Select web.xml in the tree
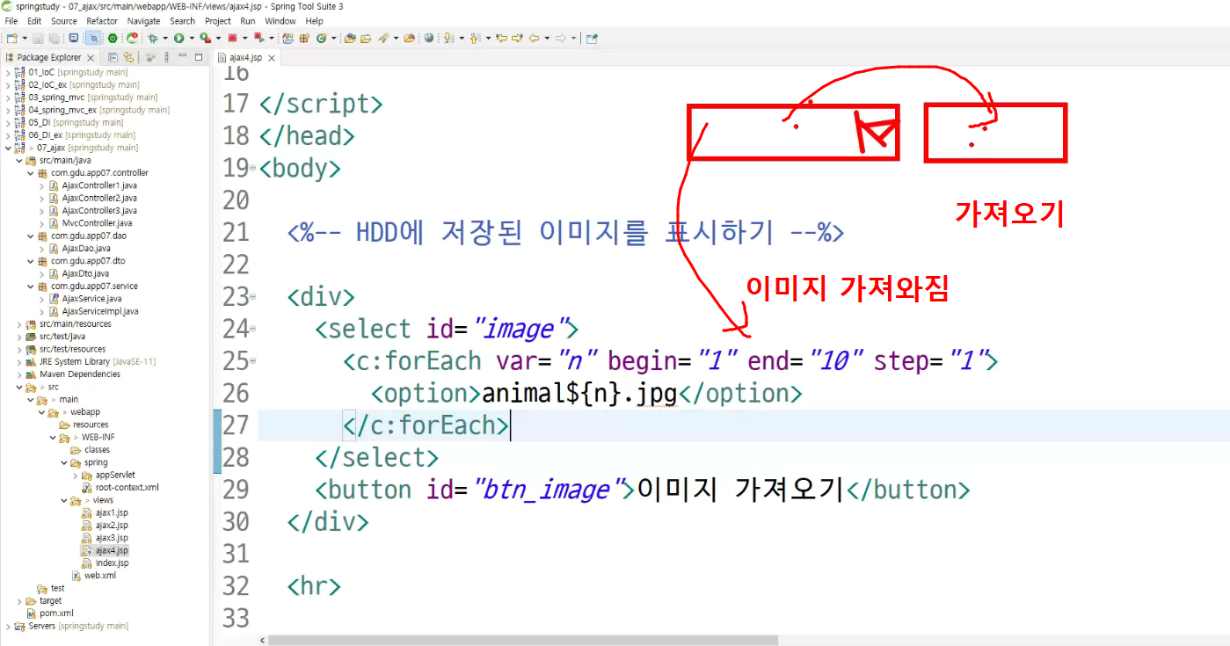This screenshot has width=1230, height=646. coord(99,576)
